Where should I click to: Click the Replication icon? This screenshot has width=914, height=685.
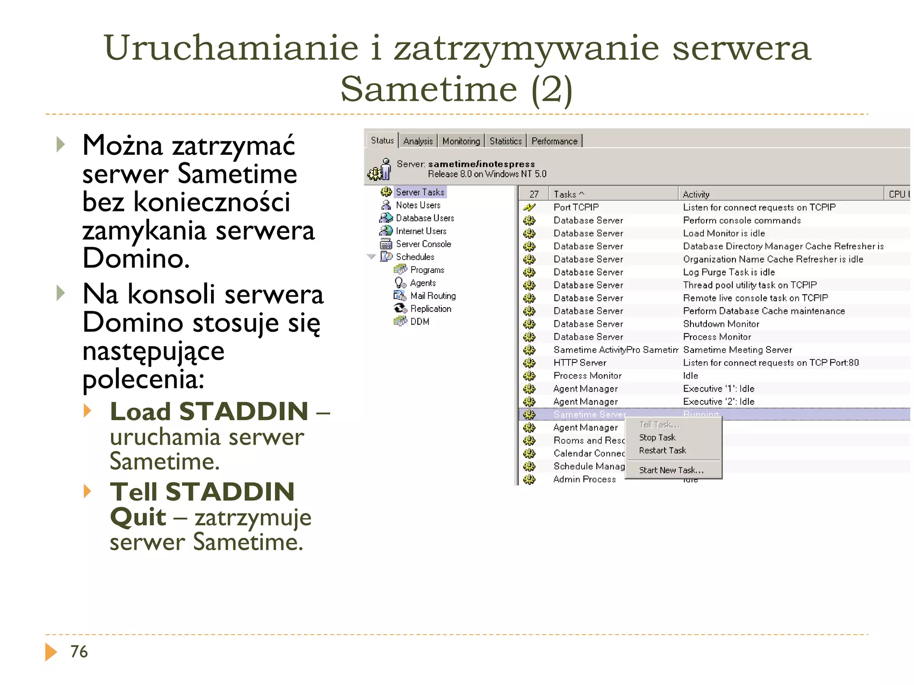coord(400,309)
